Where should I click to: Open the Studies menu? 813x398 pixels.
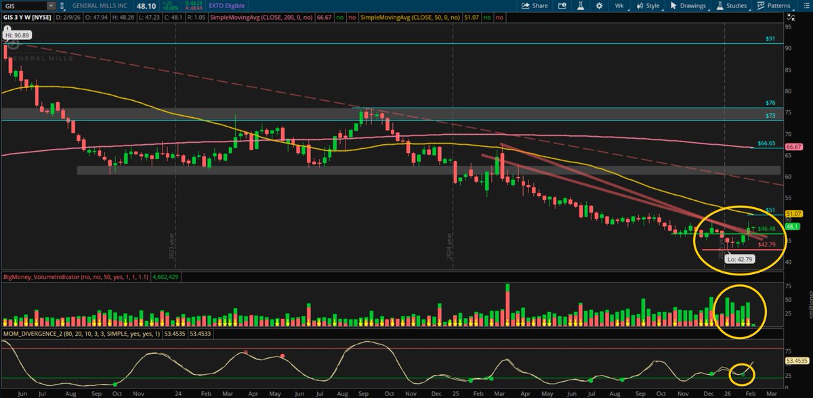pos(731,6)
